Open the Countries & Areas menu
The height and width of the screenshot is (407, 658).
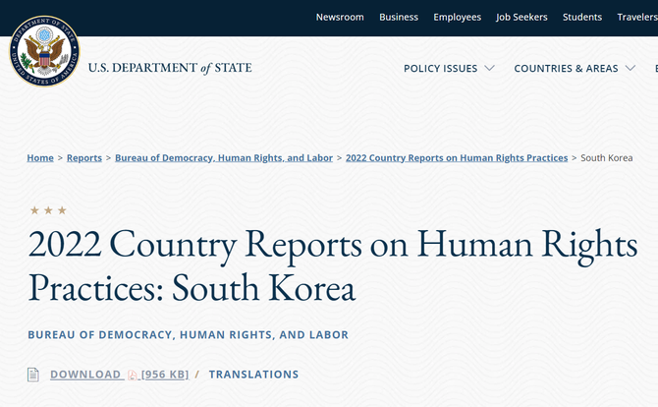click(566, 69)
